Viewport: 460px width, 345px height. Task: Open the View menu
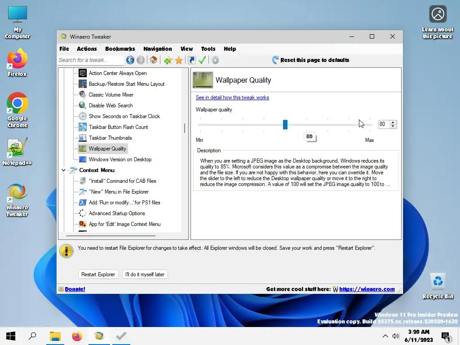[x=186, y=49]
